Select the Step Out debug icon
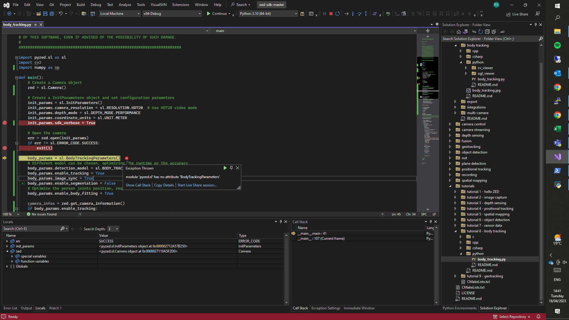569x320 pixels. (366, 14)
